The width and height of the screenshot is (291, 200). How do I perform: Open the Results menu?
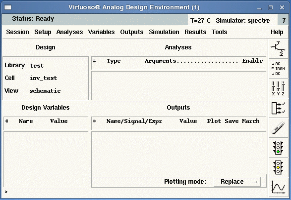point(195,32)
